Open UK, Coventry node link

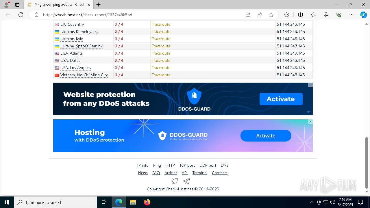pos(72,24)
